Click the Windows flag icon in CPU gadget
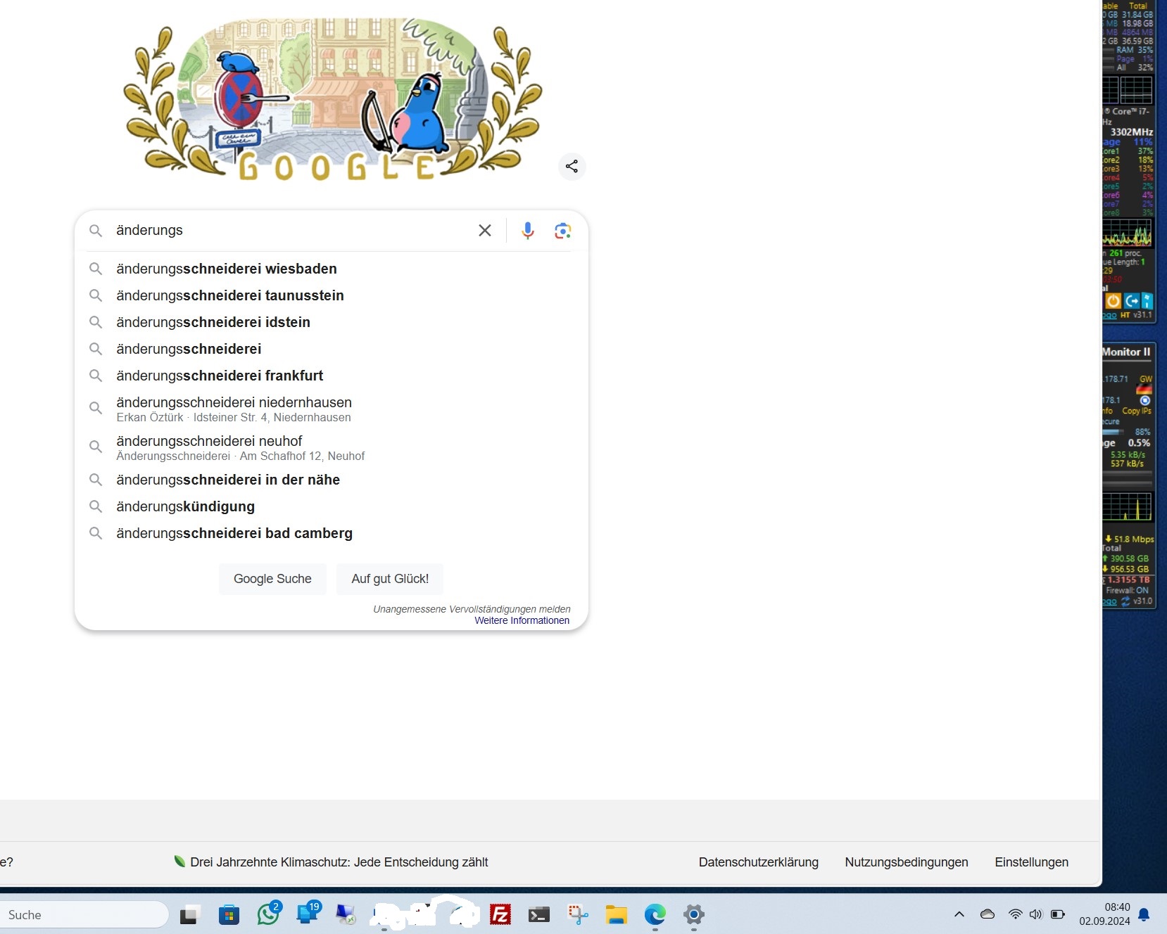The width and height of the screenshot is (1167, 934). [x=1147, y=301]
